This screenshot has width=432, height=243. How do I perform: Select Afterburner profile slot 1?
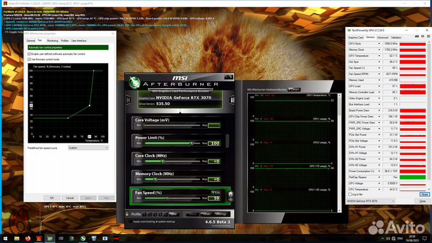[x=145, y=214]
